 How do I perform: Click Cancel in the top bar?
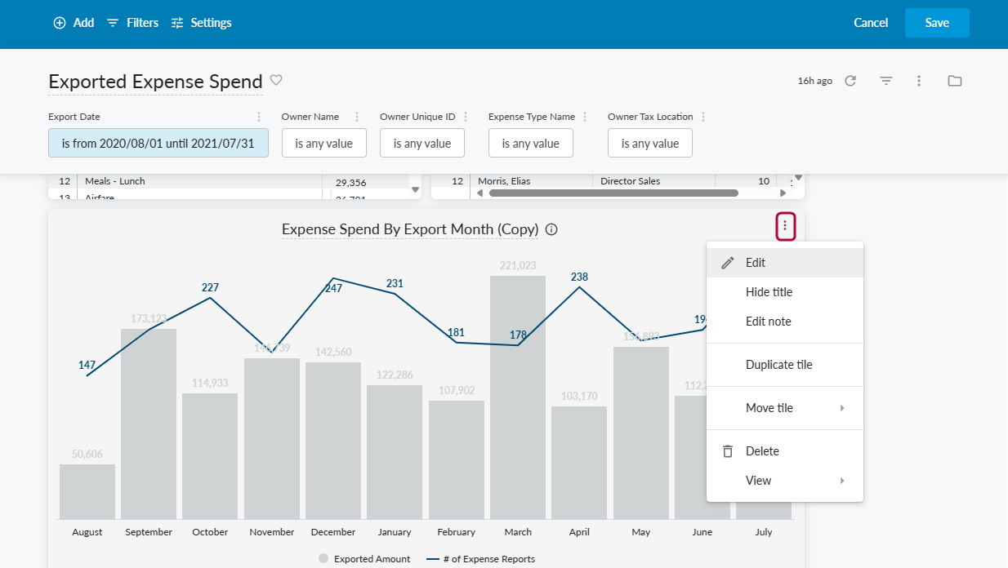(x=871, y=23)
